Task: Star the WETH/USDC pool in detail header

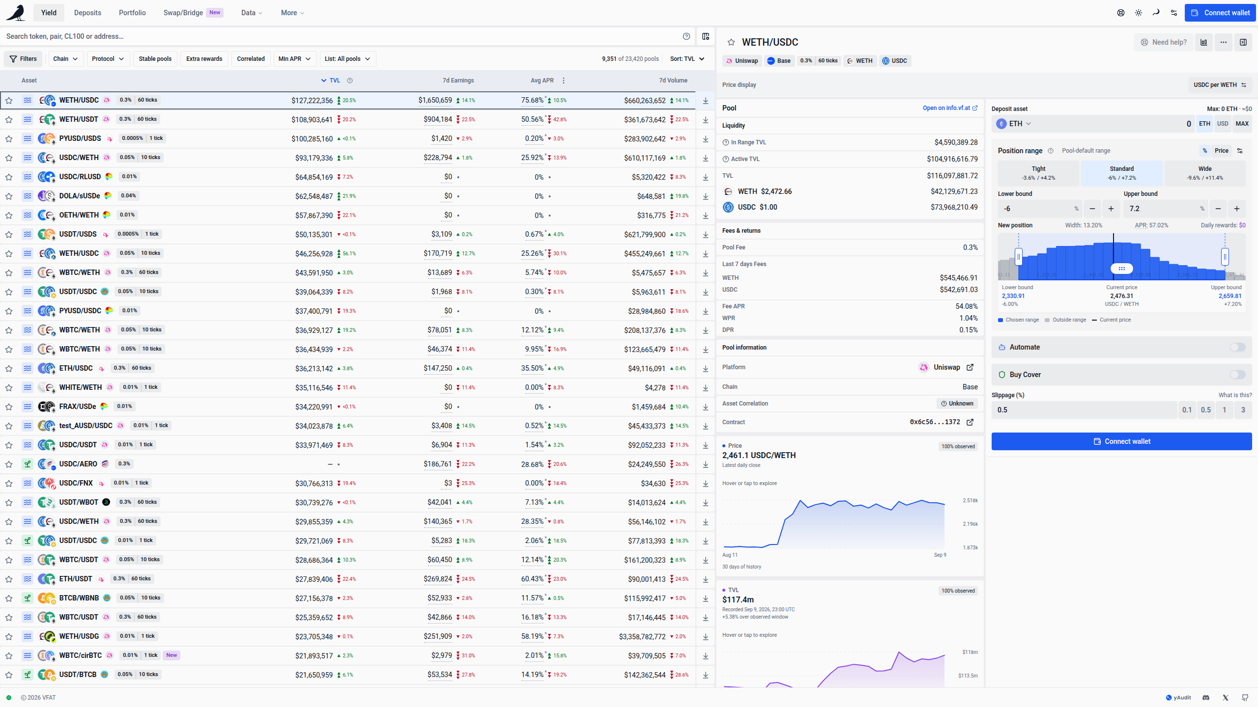Action: [x=731, y=42]
